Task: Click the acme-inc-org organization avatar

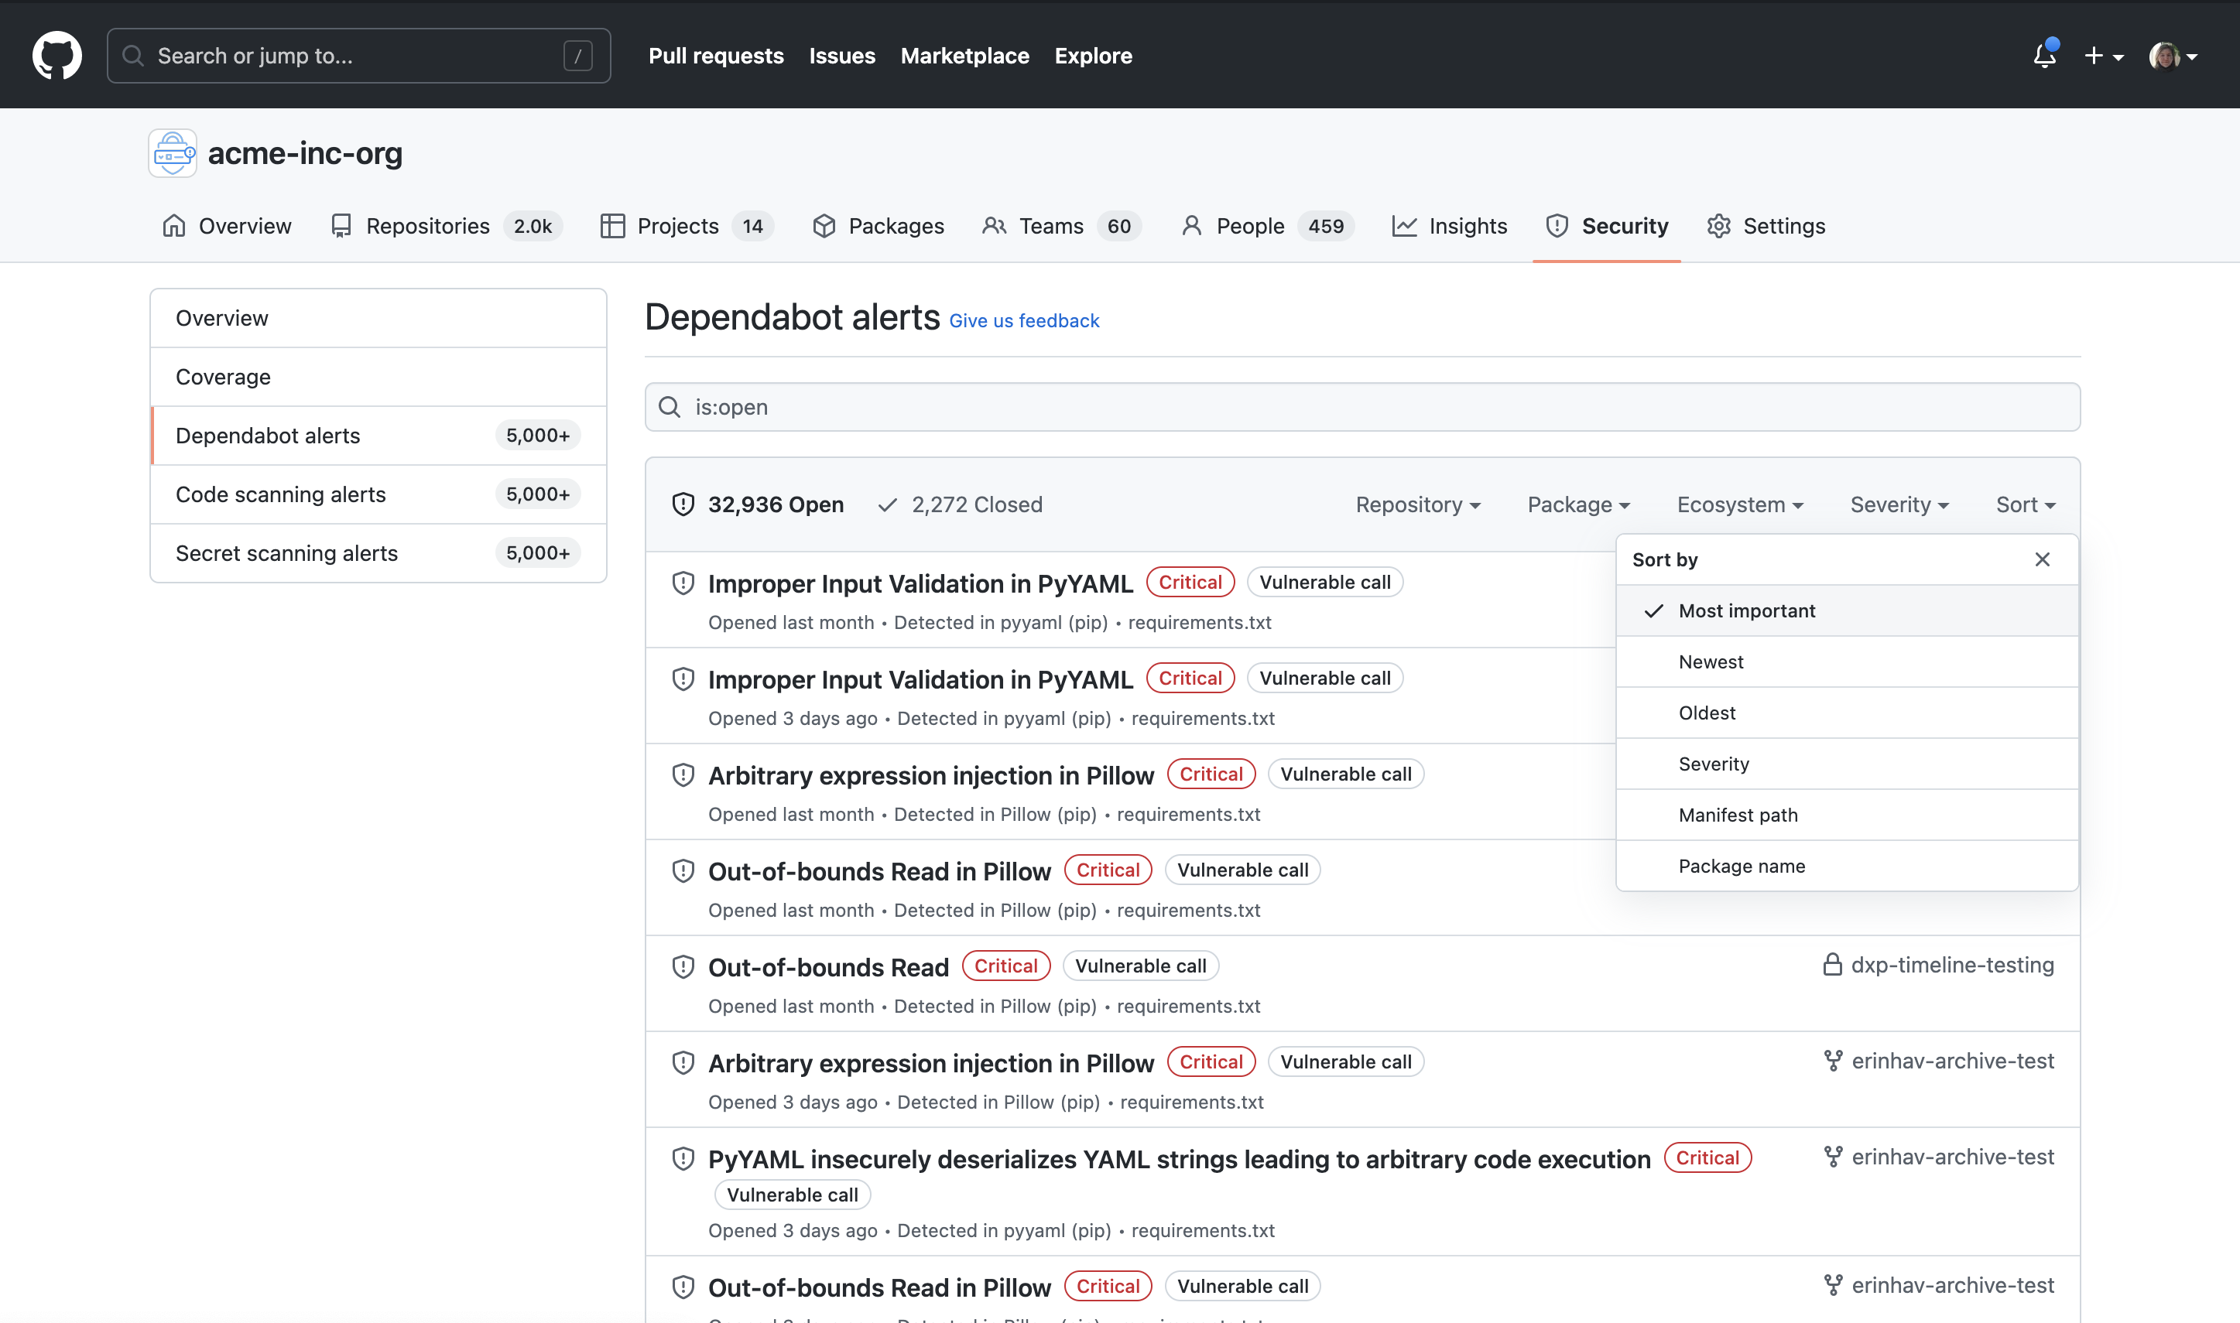Action: (x=173, y=153)
